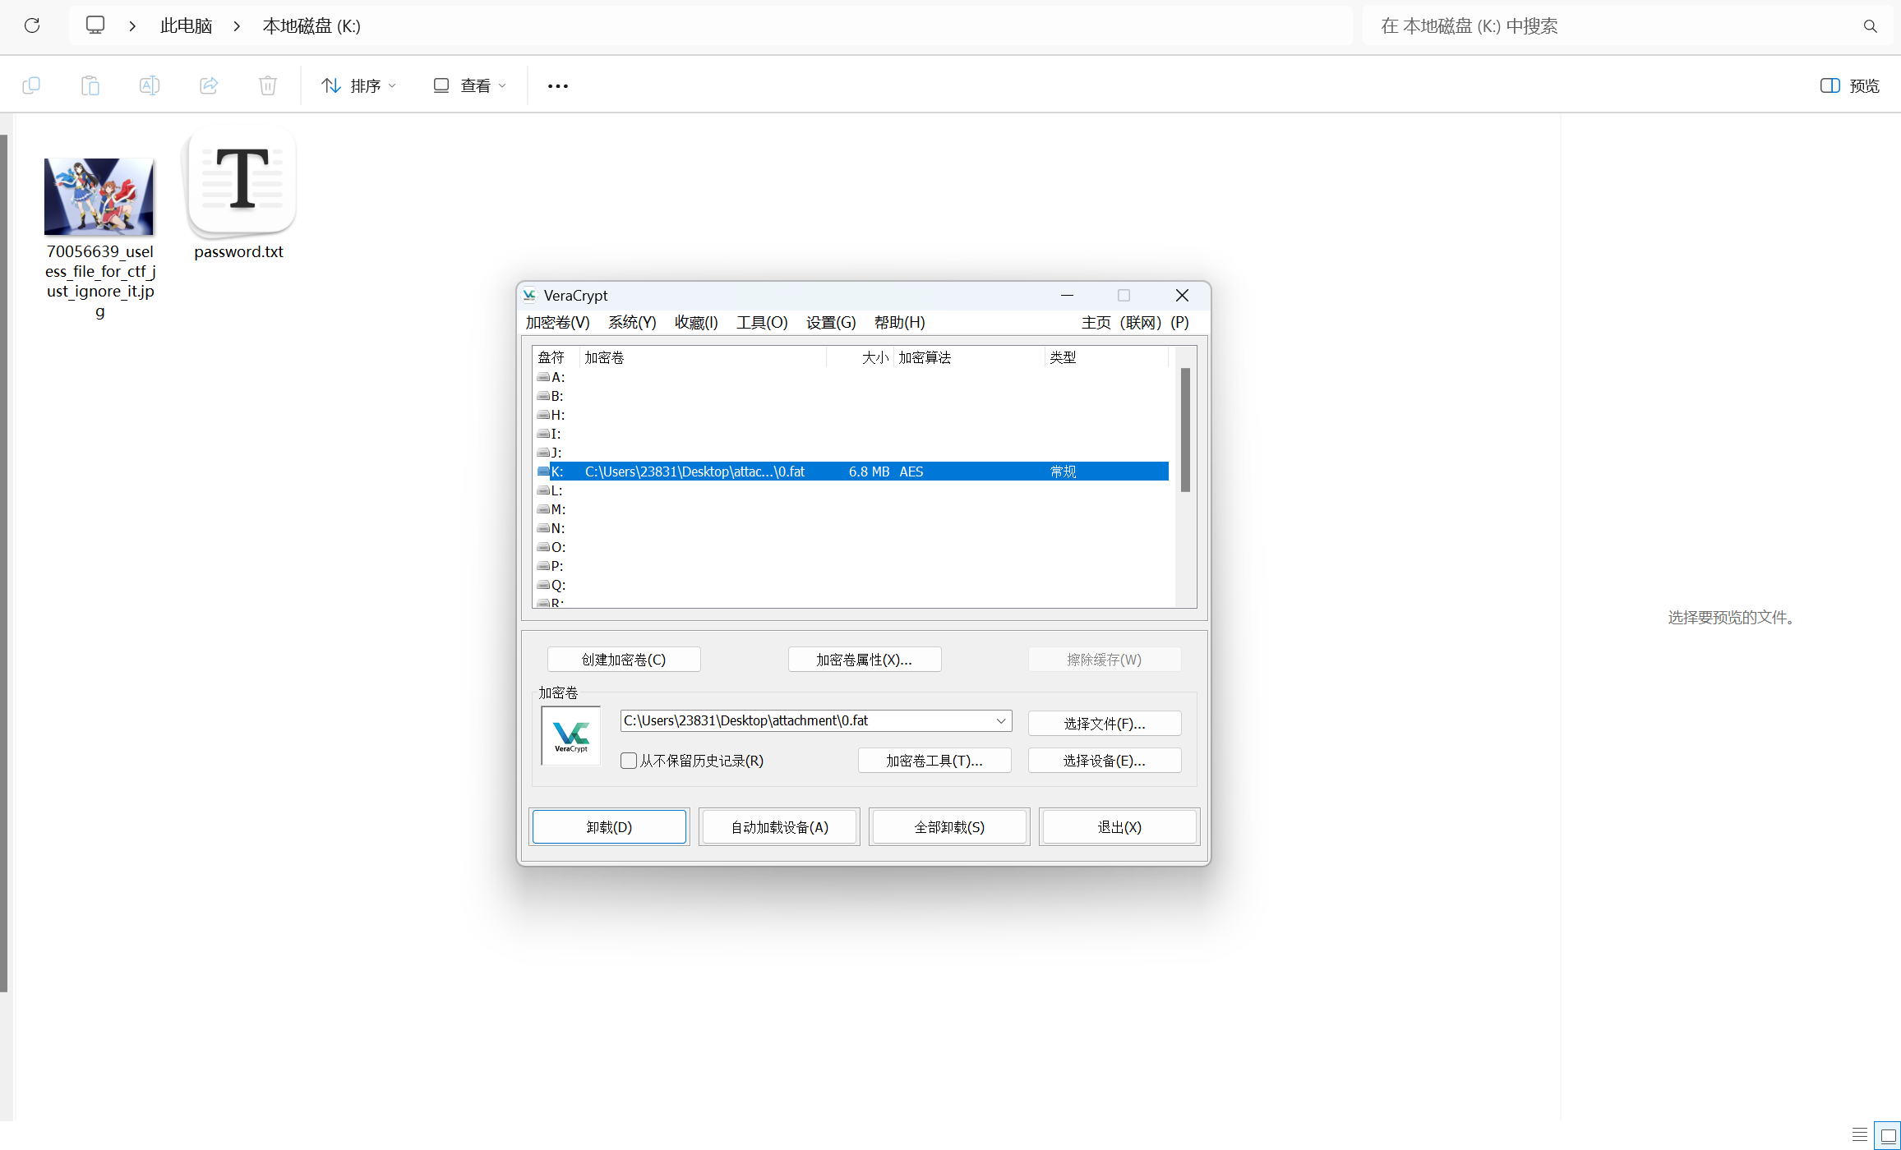Switch Explorer to details list view
The width and height of the screenshot is (1901, 1150).
coord(1860,1134)
